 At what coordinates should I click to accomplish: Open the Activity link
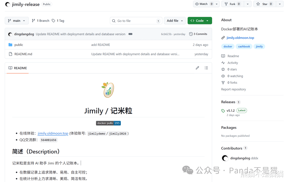tap(230, 63)
